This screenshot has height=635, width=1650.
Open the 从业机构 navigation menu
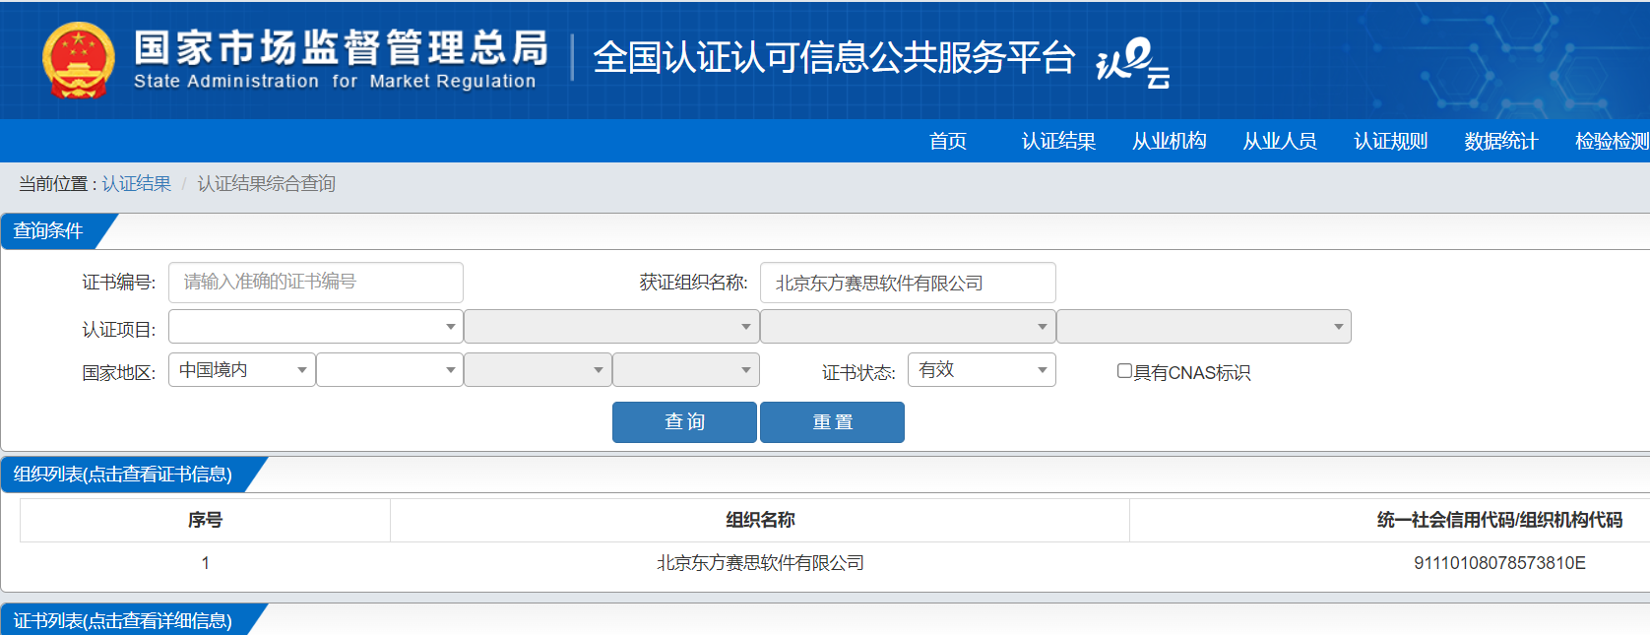[1170, 141]
